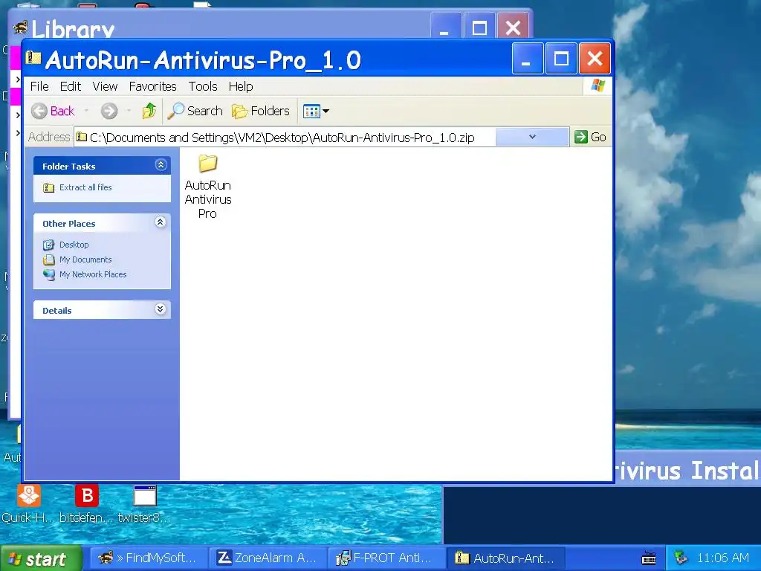Switch to FindMySoft taskbar button
This screenshot has height=571, width=761.
coord(148,558)
